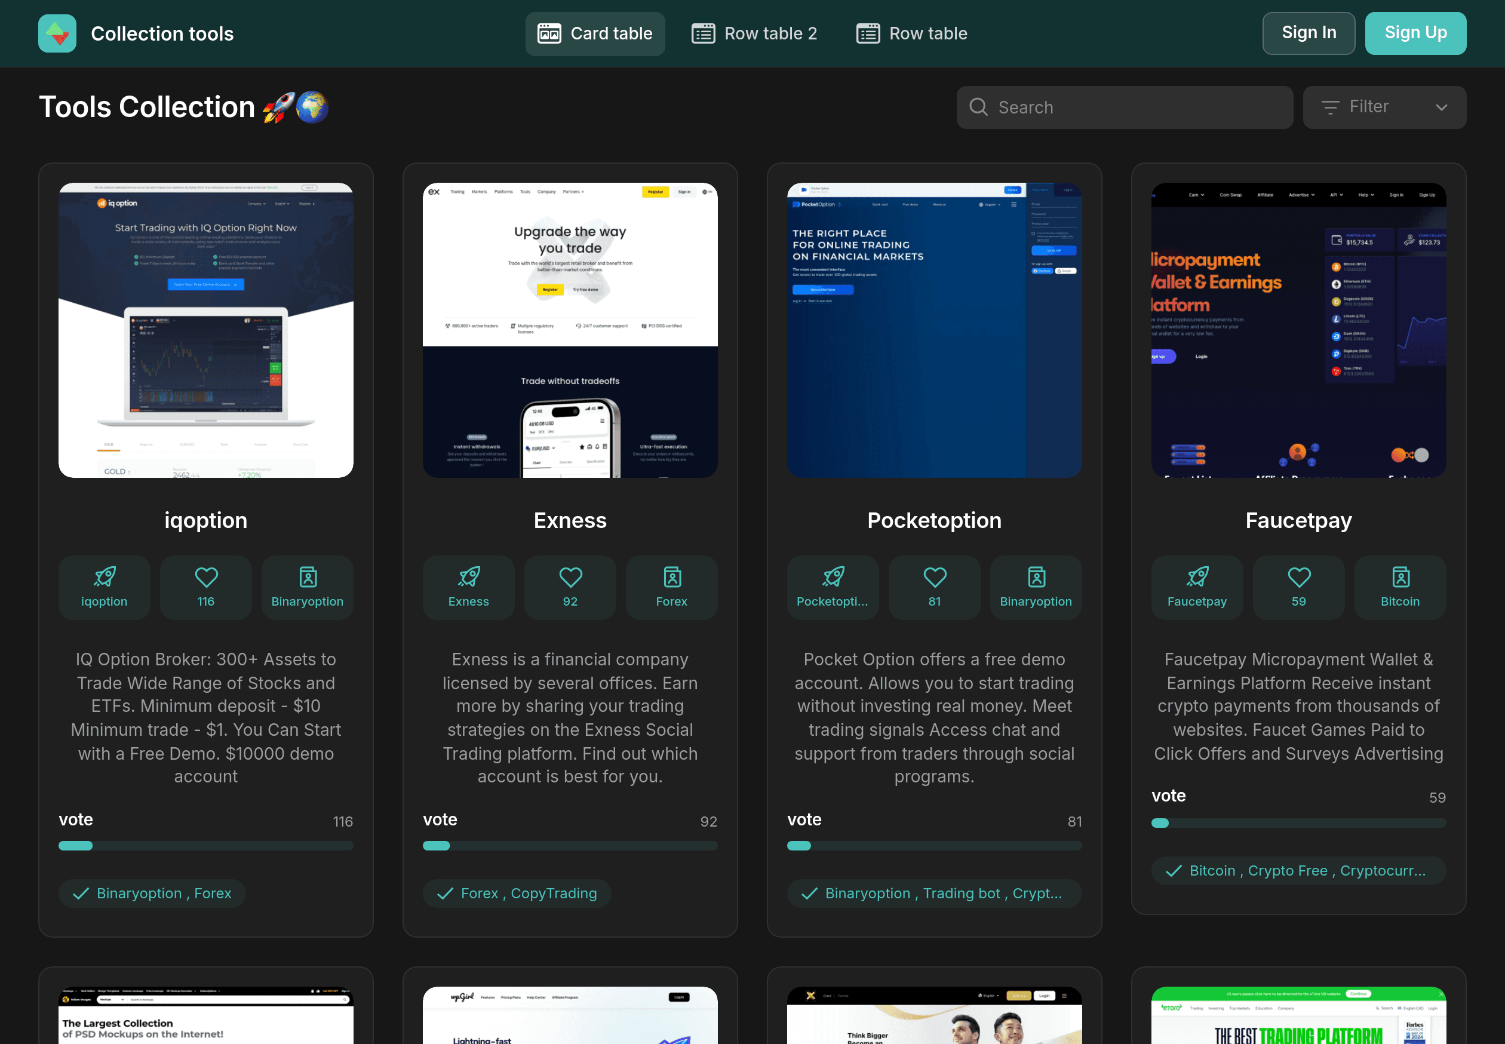Click the vote count 92 on Exness card
The image size is (1505, 1044).
pyautogui.click(x=708, y=821)
